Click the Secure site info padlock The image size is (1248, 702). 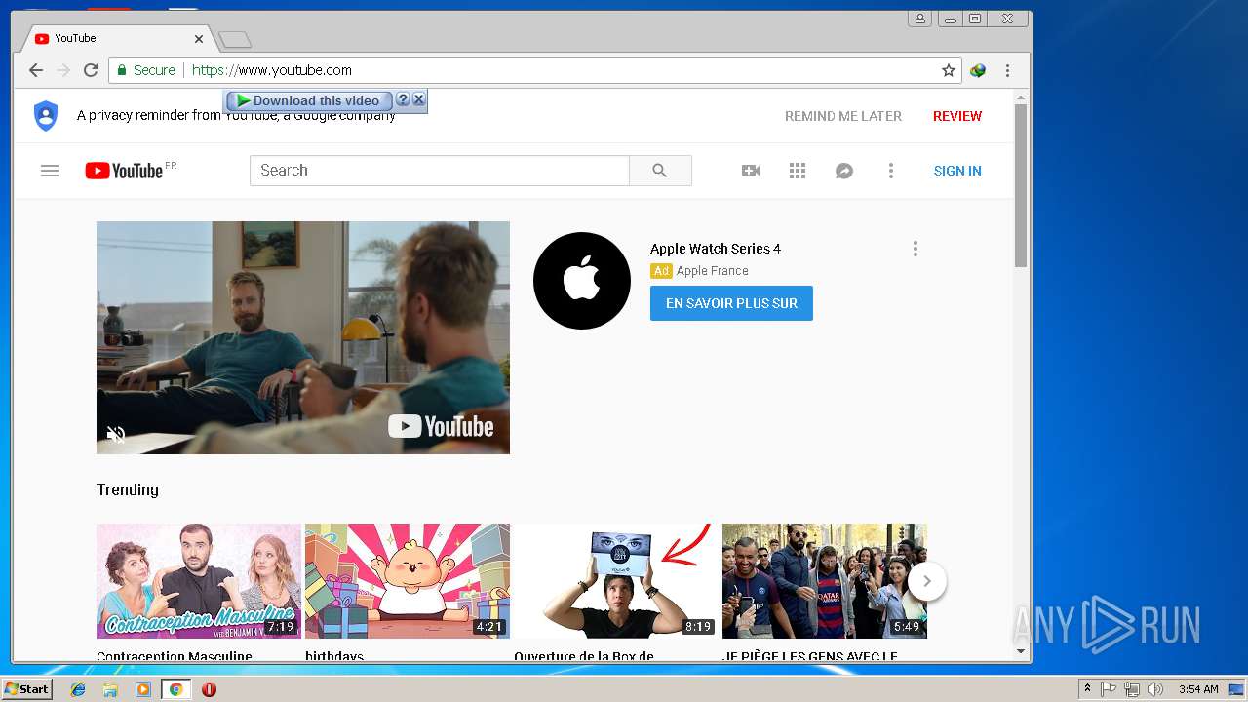coord(147,70)
